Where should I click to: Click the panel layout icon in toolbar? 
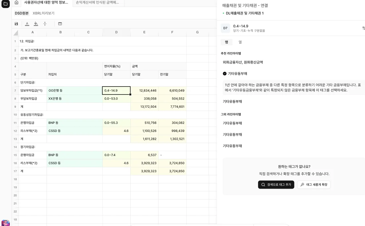tap(60, 24)
